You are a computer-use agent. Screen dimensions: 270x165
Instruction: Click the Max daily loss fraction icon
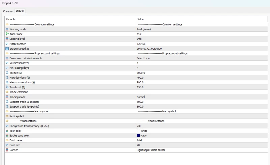pyautogui.click(x=7, y=78)
